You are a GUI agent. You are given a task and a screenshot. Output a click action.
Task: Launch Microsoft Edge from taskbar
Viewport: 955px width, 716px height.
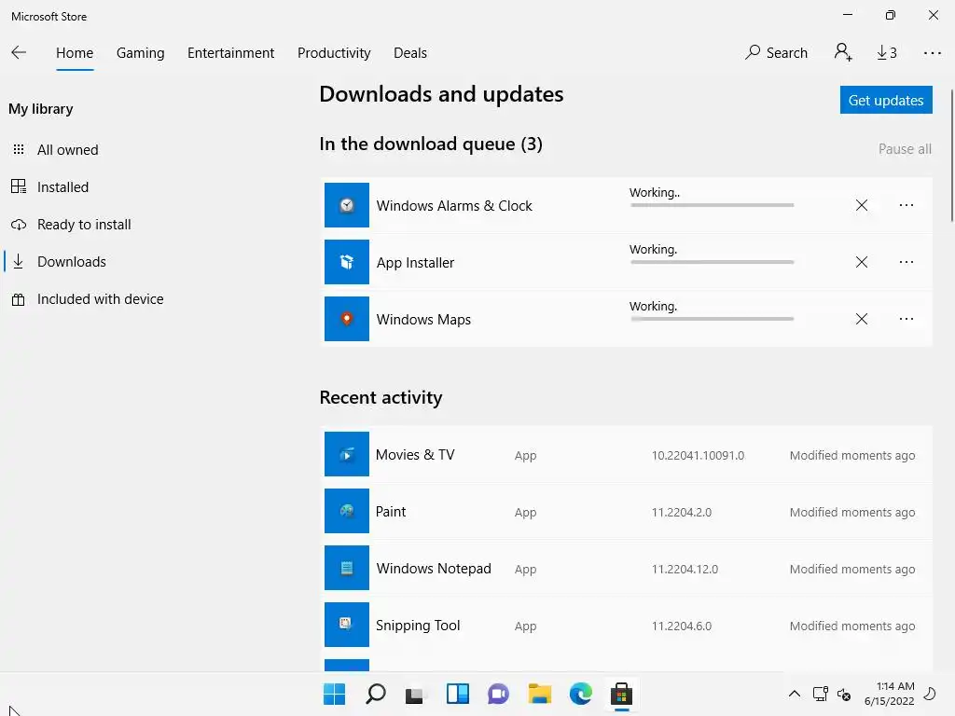580,694
